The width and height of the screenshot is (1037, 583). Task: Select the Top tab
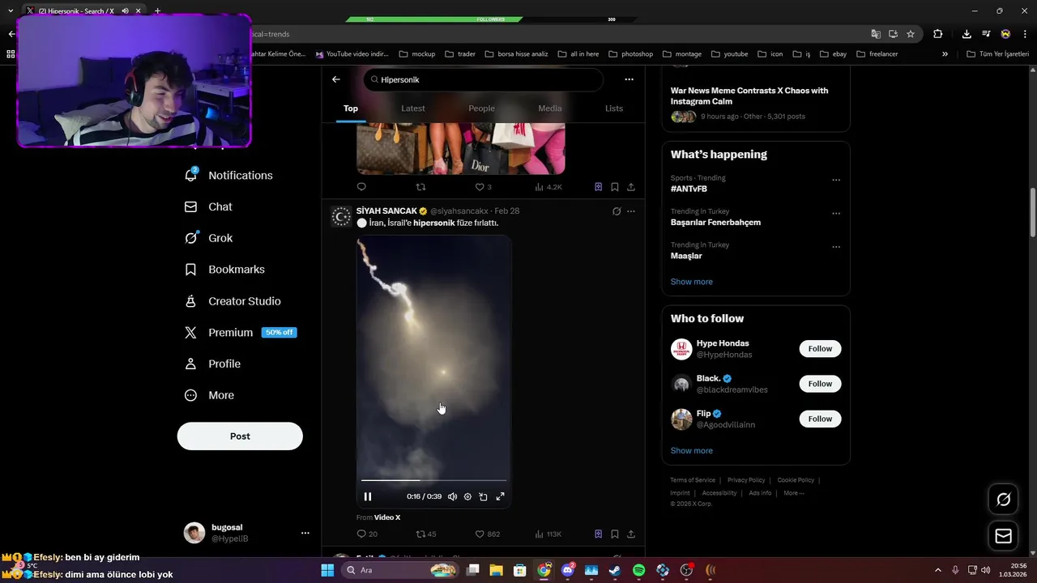point(351,109)
